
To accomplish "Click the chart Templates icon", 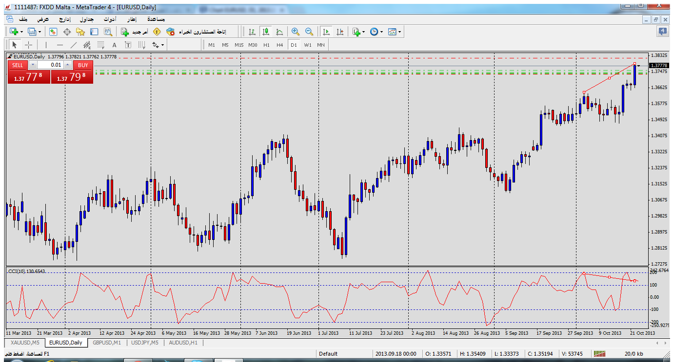I will pyautogui.click(x=392, y=32).
